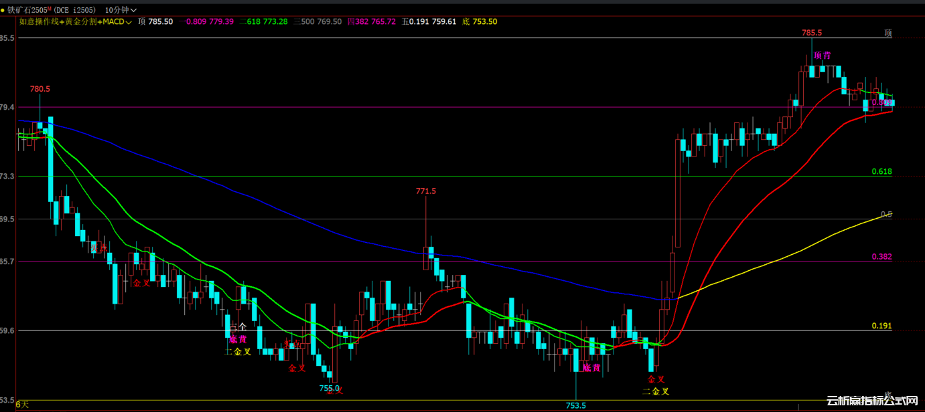The height and width of the screenshot is (412, 925).
Task: Click the (DCE i2505) contract code
Action: coord(74,10)
